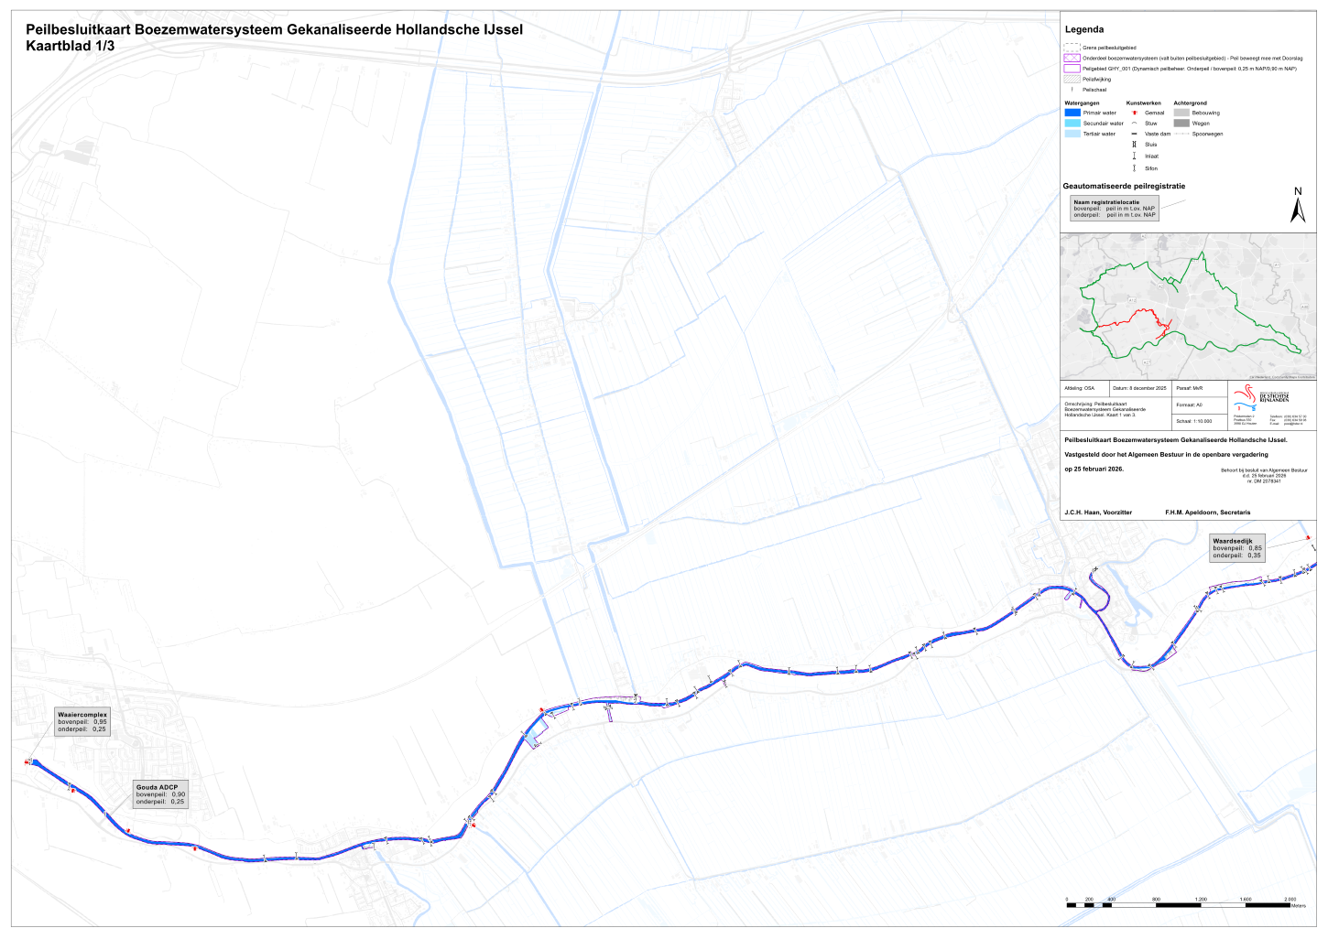This screenshot has width=1328, height=939.
Task: Click the Gemaal symbol in the legend
Action: tap(1134, 113)
